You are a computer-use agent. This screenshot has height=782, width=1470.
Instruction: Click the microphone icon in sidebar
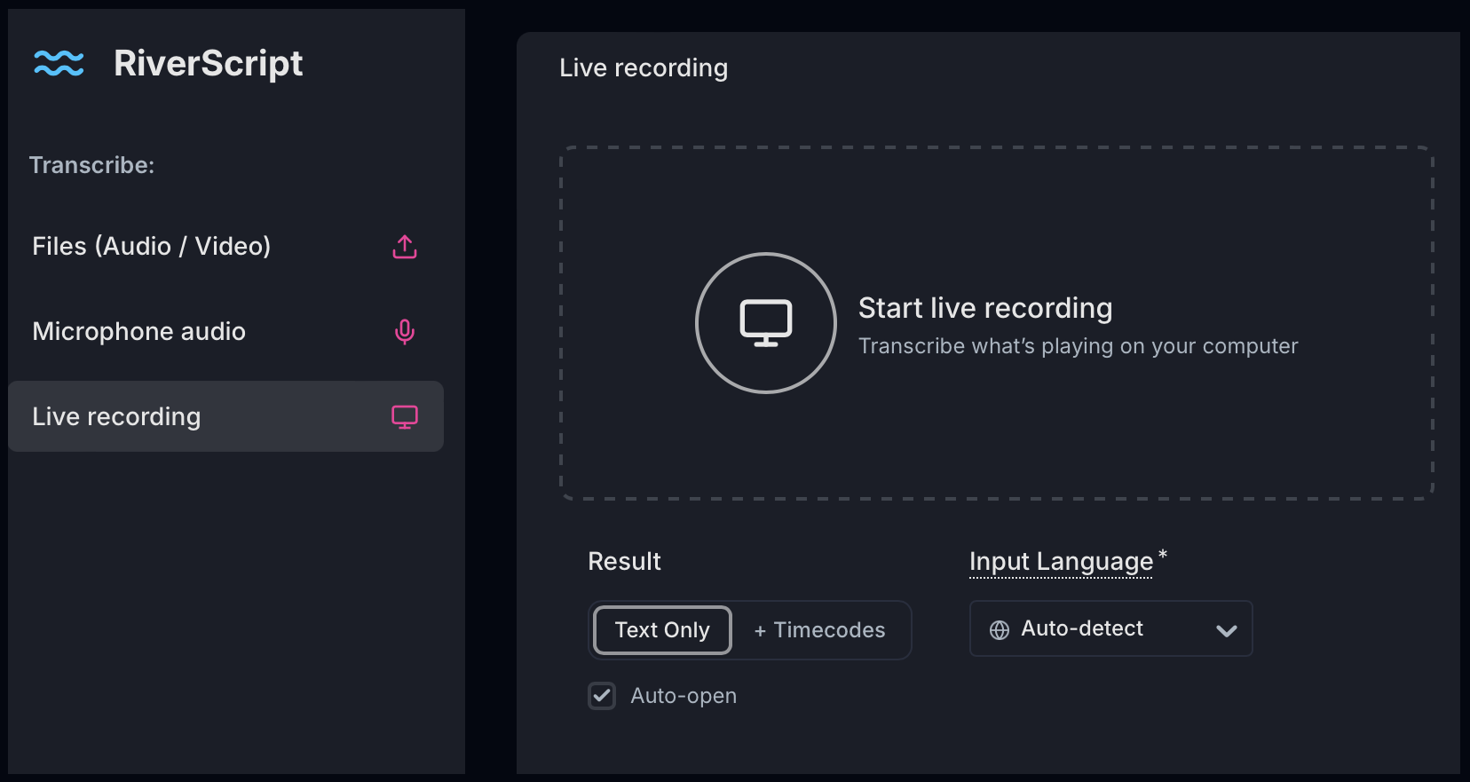pos(405,332)
